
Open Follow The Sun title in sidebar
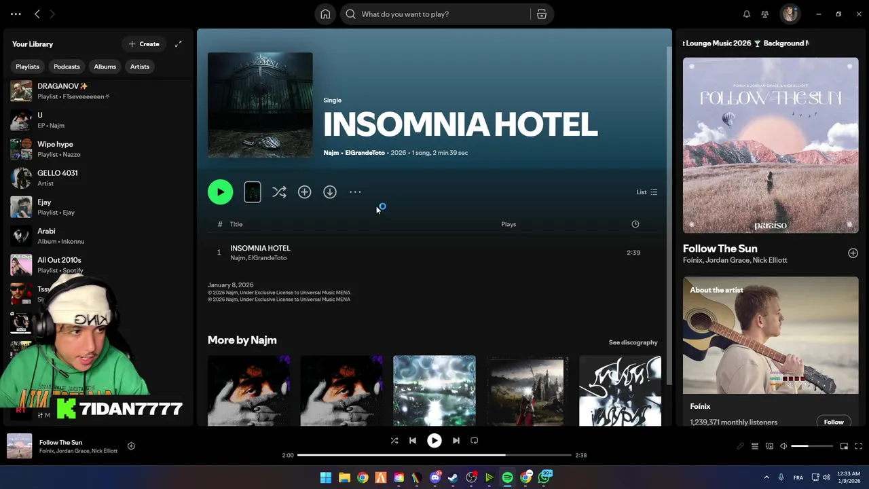pos(720,249)
